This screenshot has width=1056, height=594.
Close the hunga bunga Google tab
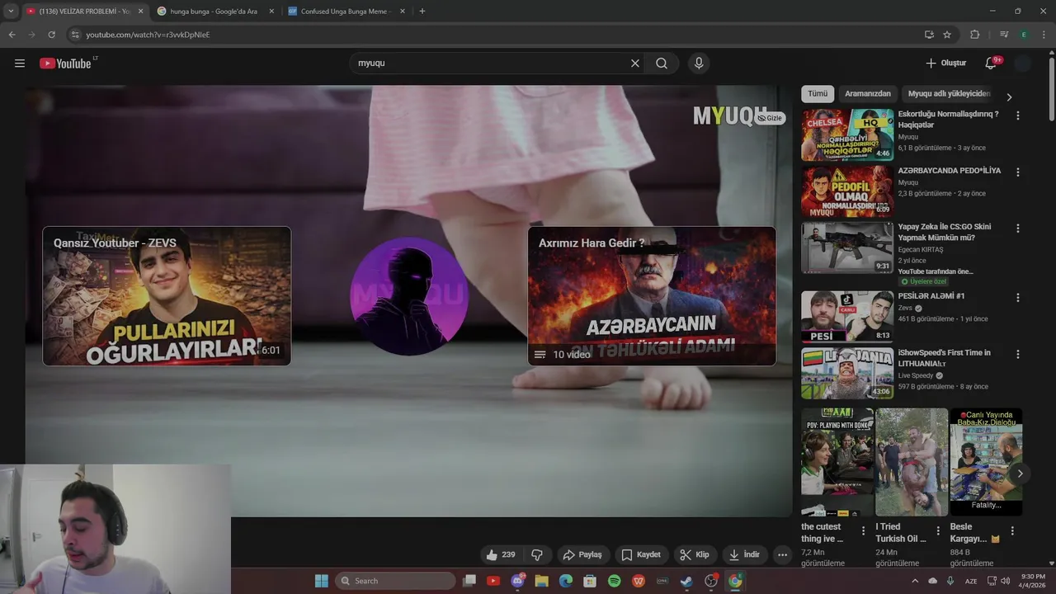pos(271,12)
